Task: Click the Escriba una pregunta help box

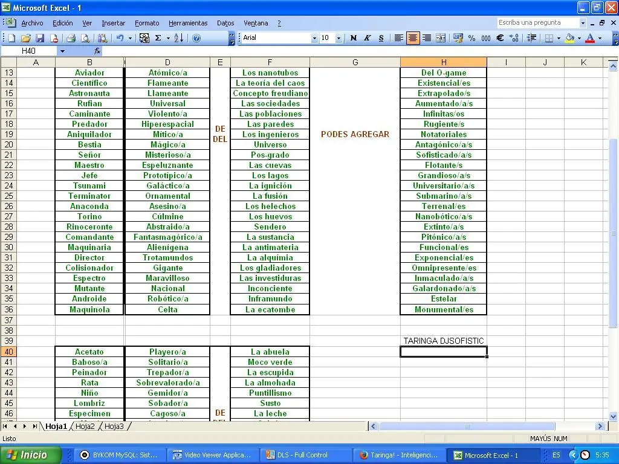Action: pos(537,23)
